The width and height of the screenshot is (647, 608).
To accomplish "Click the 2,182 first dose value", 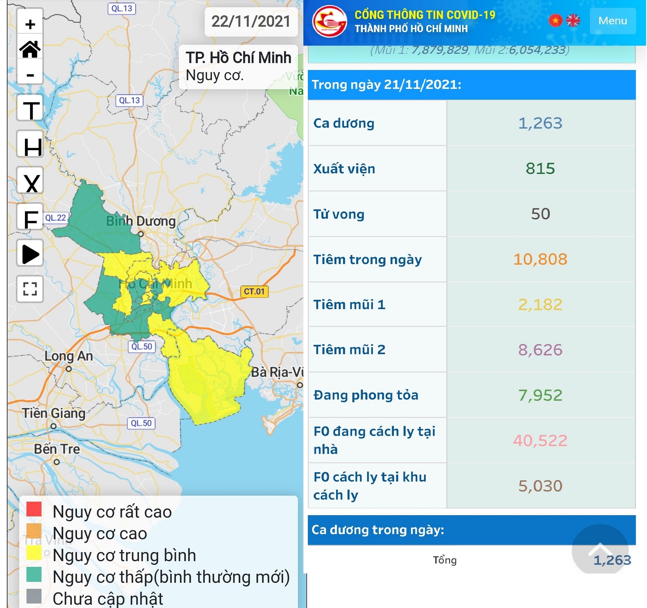I will (540, 304).
